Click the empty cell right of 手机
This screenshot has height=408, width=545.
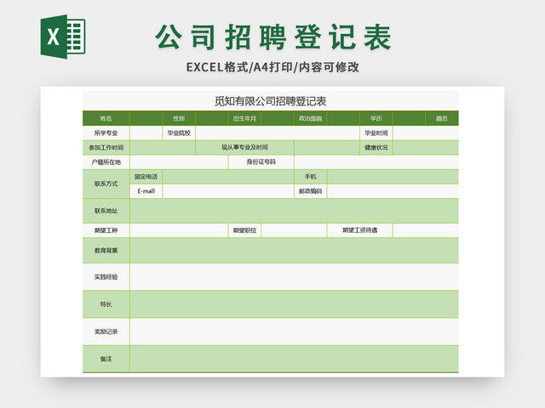tap(393, 177)
